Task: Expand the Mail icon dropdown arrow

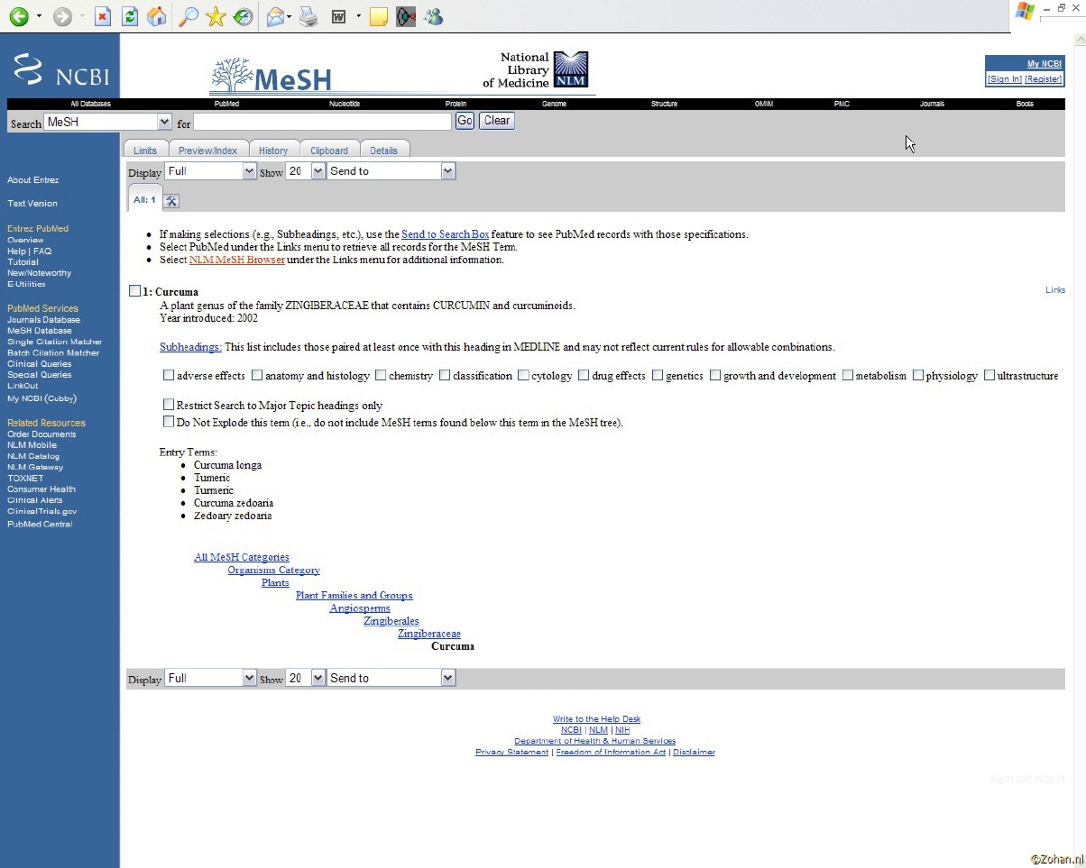Action: click(290, 16)
